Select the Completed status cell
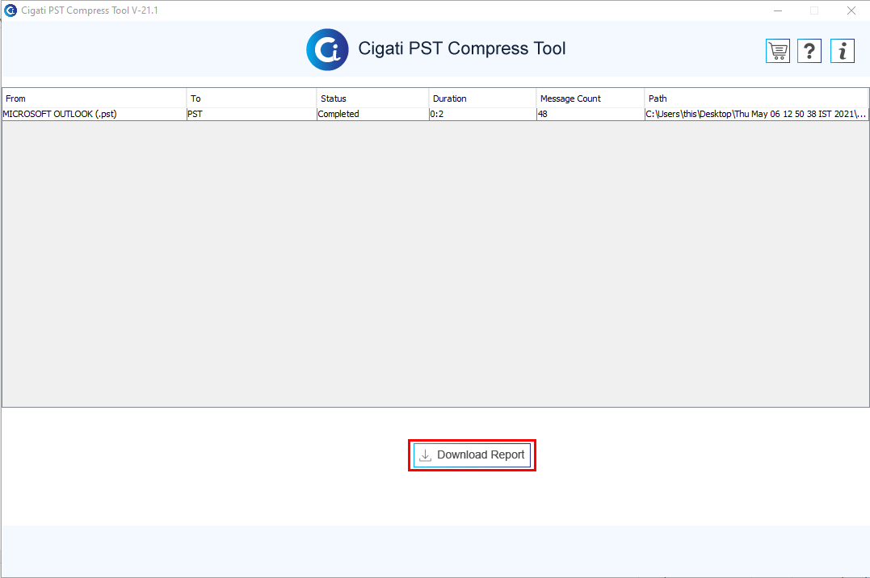Image resolution: width=870 pixels, height=578 pixels. coord(372,114)
